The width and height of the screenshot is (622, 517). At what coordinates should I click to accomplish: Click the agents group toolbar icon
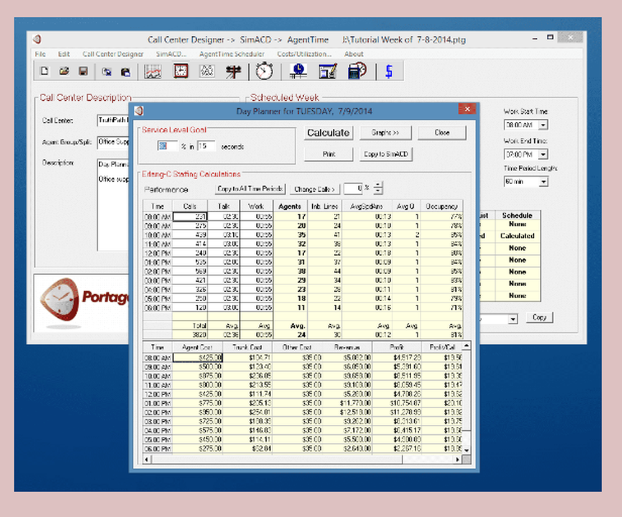click(207, 71)
